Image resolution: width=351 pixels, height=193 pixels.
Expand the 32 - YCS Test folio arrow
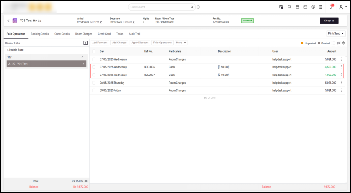(83, 64)
